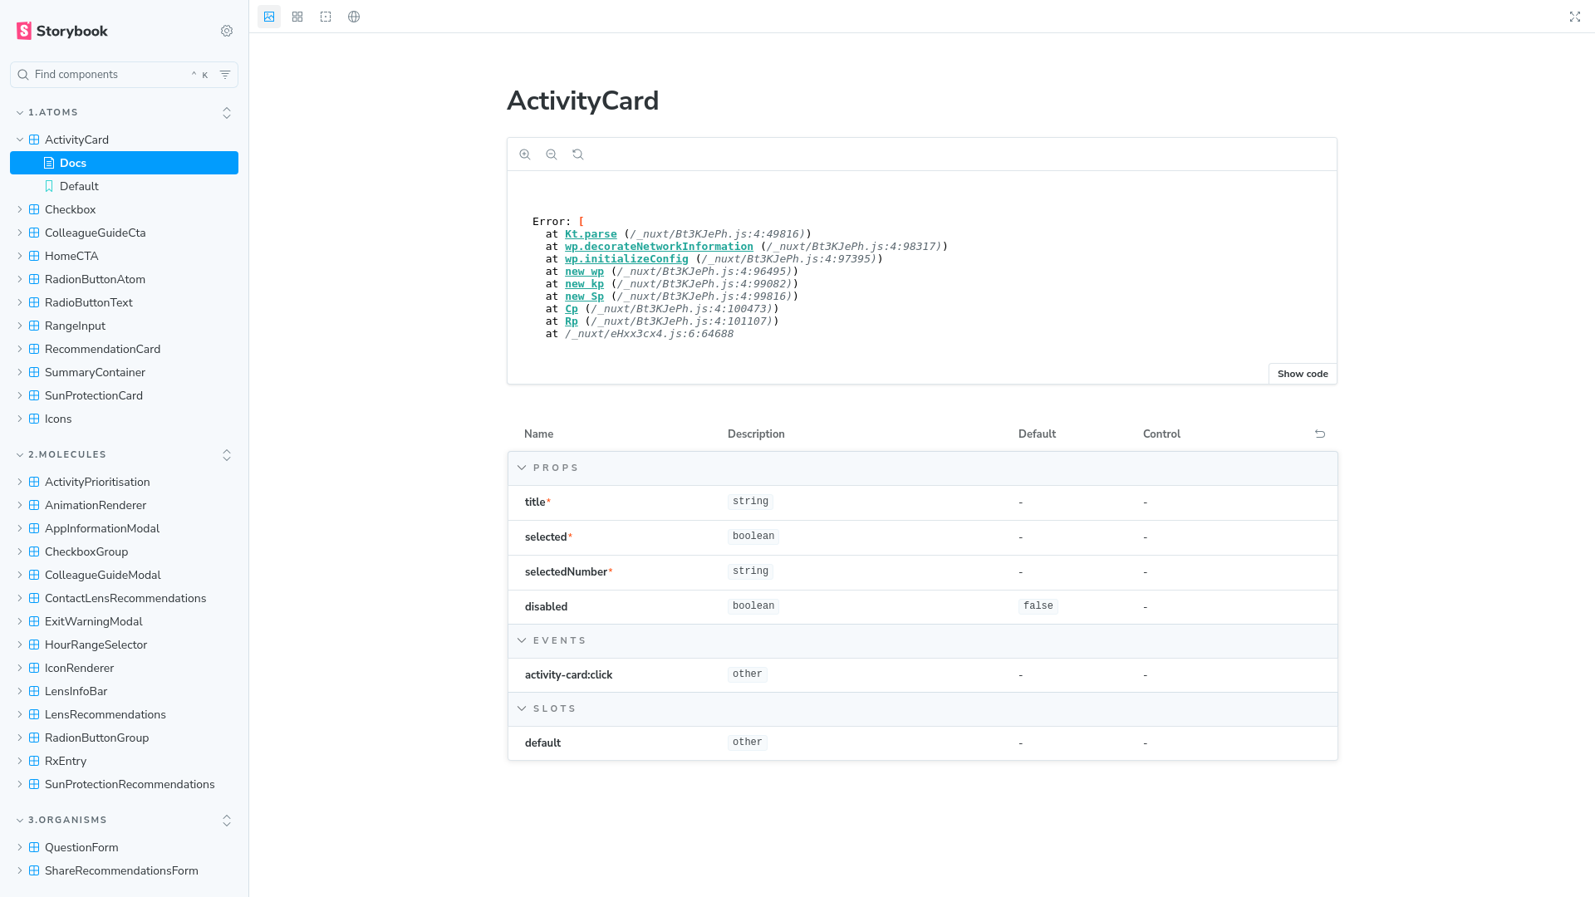Click the Checkbox component grid icon
Viewport: 1595px width, 897px height.
(34, 209)
